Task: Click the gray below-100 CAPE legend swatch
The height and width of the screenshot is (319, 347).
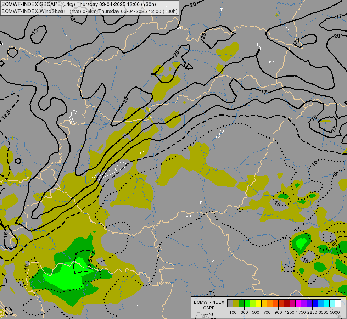Action: coord(230,303)
